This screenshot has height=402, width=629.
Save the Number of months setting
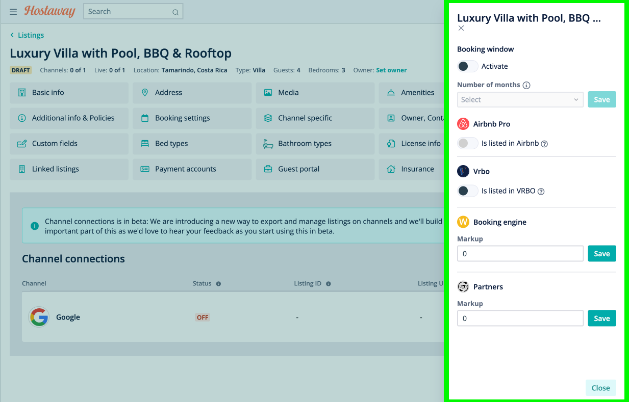tap(602, 99)
